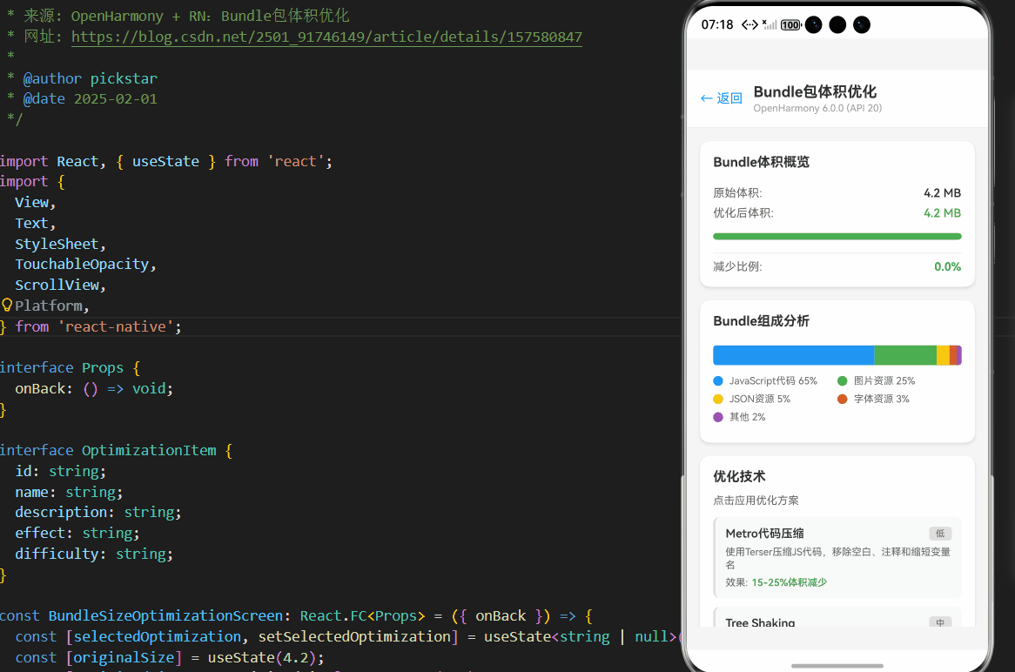The height and width of the screenshot is (672, 1015).
Task: Click the OptimizationItem interface name
Action: tap(149, 450)
